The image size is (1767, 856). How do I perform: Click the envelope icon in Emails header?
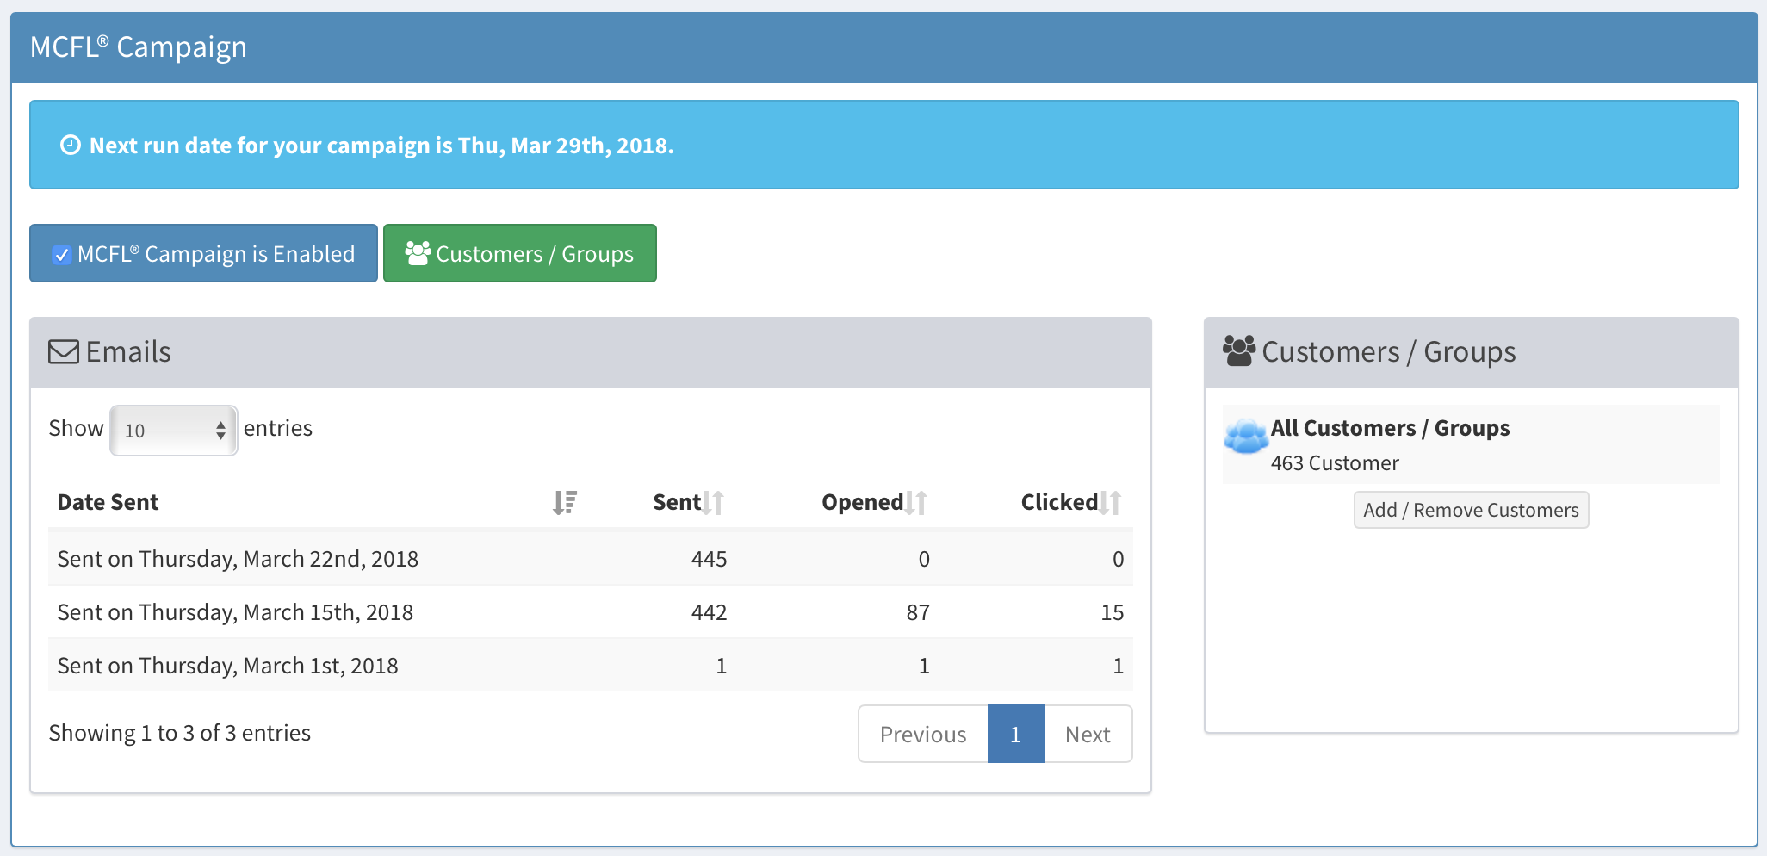tap(64, 352)
